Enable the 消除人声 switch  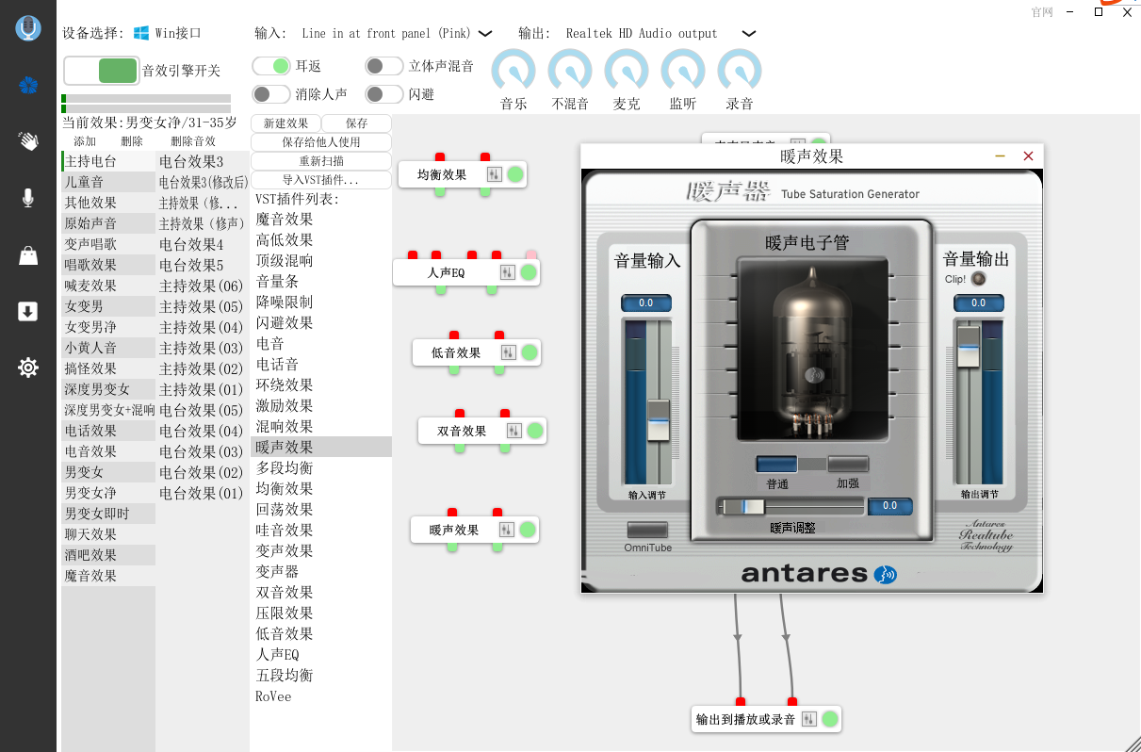tap(271, 94)
